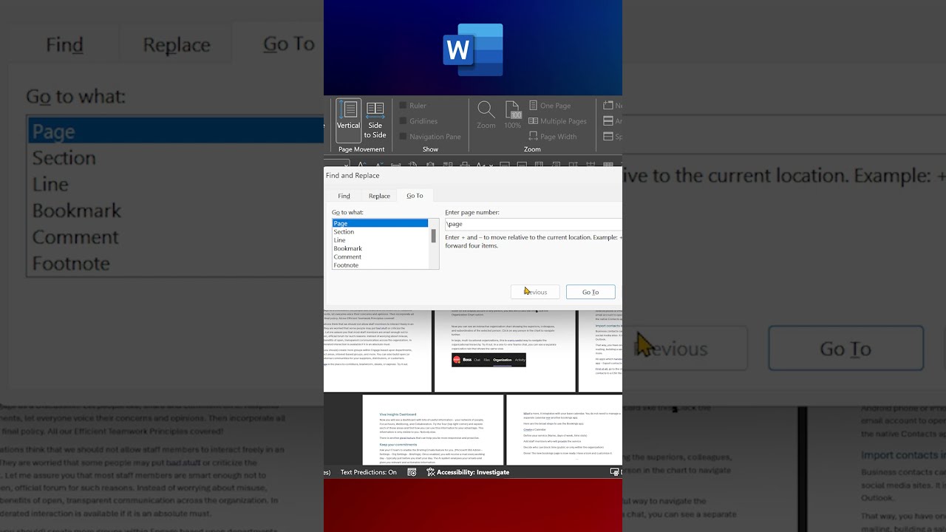Toggle the Gridlines checkbox

(x=403, y=121)
